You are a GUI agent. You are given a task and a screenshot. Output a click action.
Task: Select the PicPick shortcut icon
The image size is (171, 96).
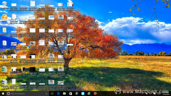(x=5, y=18)
